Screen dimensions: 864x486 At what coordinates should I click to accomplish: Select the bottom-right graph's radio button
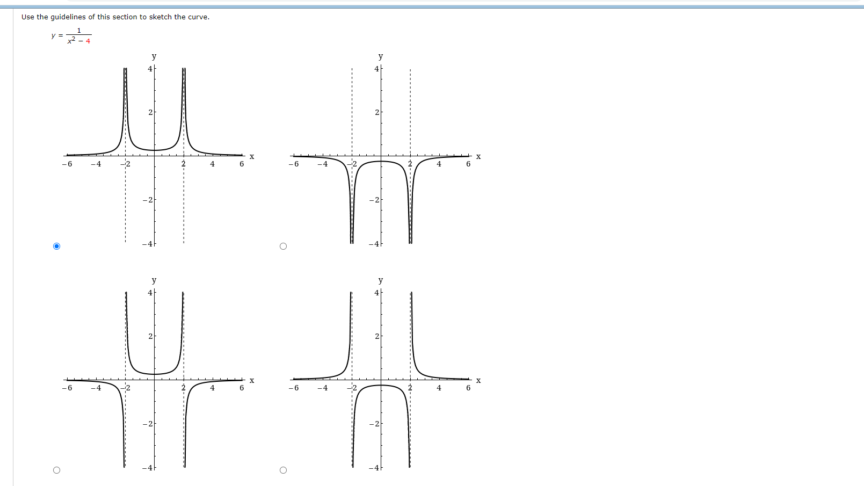(x=283, y=469)
